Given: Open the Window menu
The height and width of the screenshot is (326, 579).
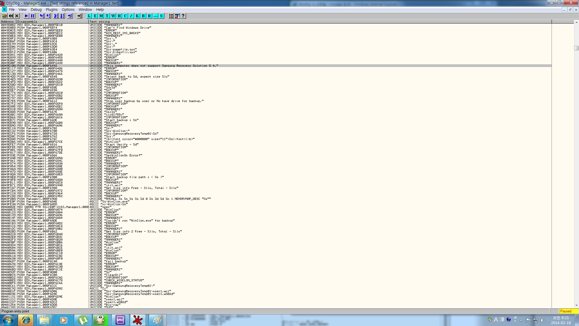Looking at the screenshot, I should [85, 10].
